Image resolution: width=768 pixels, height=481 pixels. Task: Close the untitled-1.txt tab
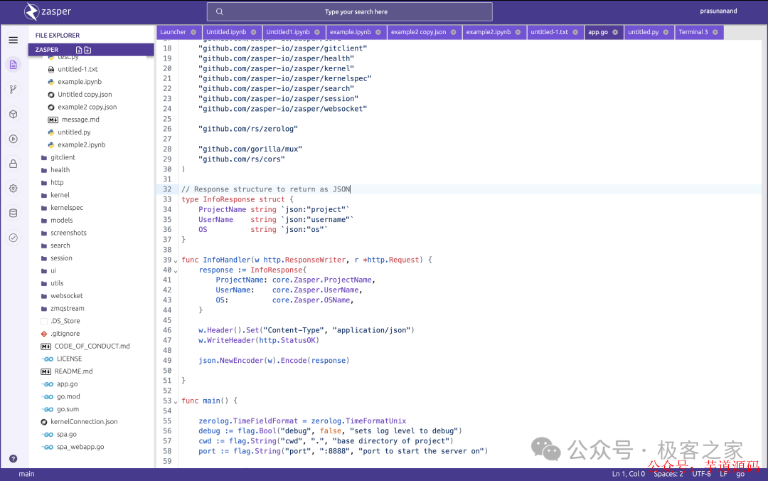[x=575, y=32]
